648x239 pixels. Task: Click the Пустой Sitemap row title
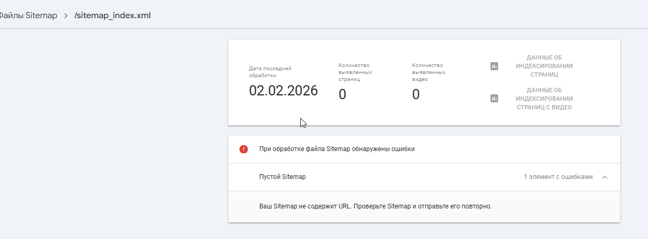[x=283, y=177]
